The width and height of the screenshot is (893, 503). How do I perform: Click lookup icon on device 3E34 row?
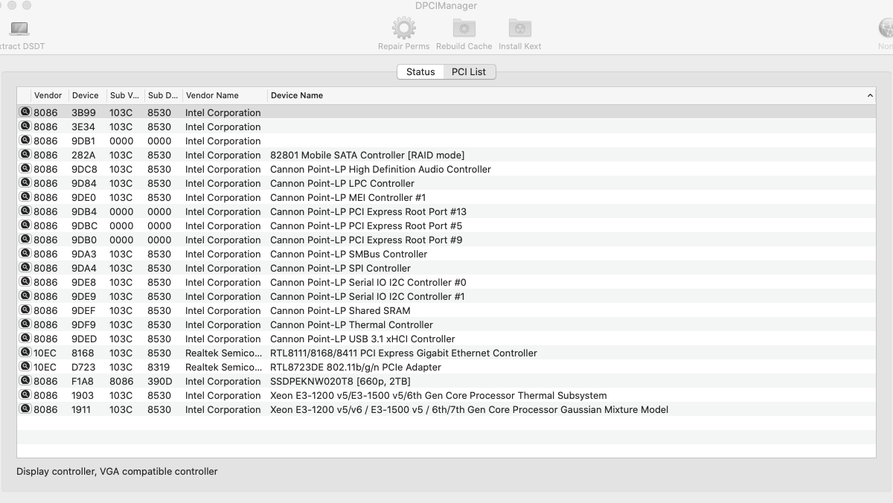25,126
